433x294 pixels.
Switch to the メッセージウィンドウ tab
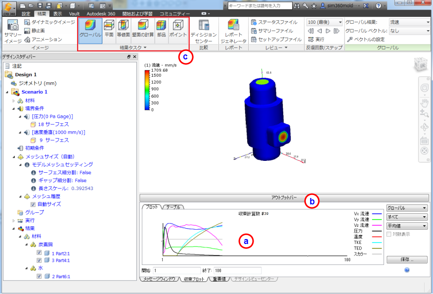160,279
